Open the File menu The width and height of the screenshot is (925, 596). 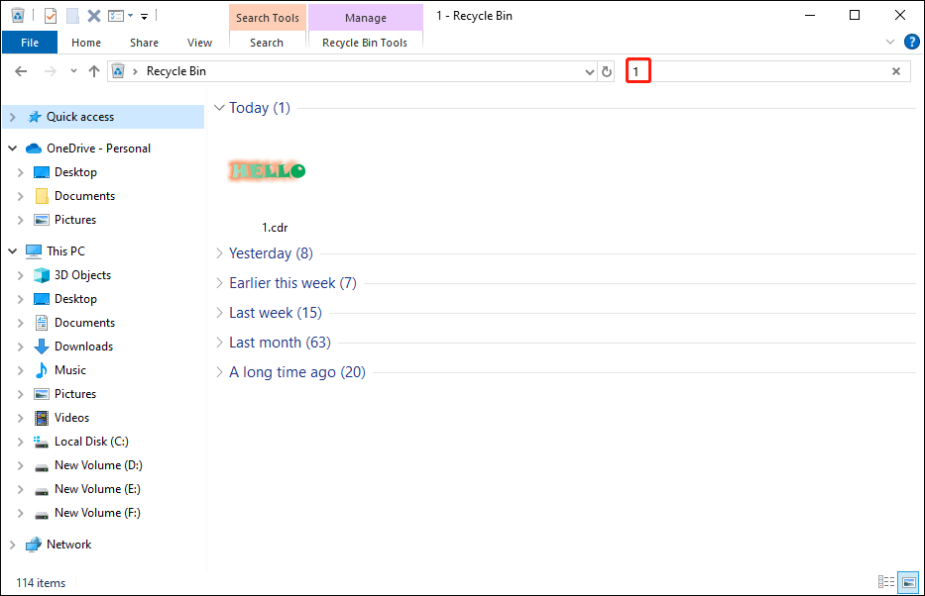click(x=30, y=43)
